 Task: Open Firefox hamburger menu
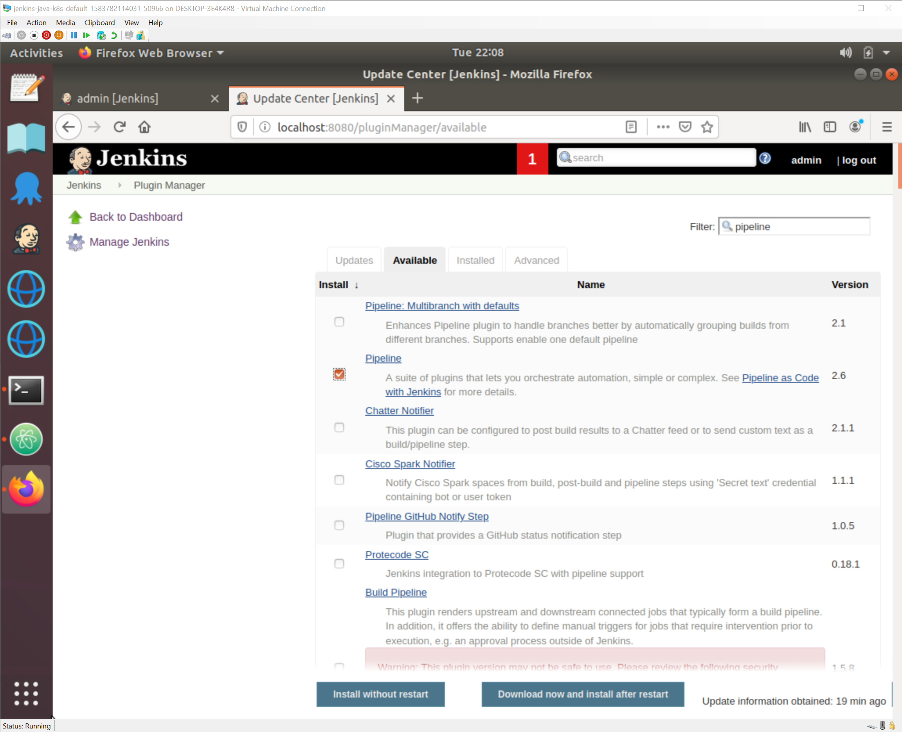point(886,127)
